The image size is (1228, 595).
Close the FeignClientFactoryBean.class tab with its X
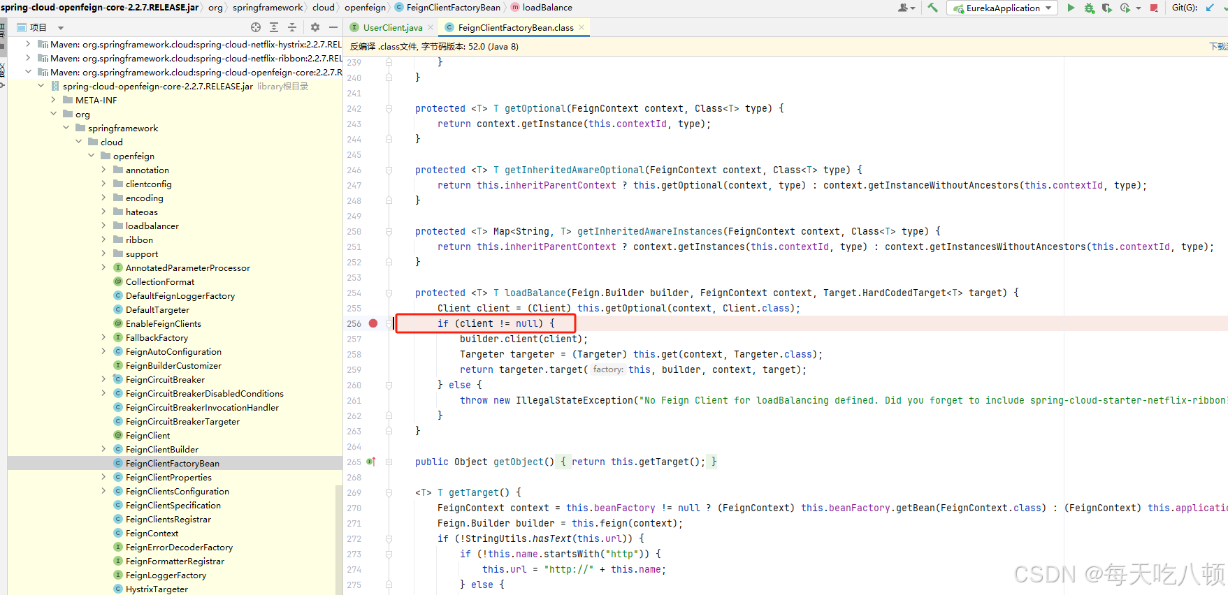[582, 27]
